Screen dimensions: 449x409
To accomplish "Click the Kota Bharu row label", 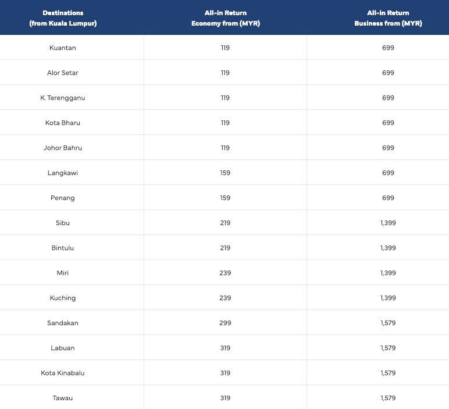I will (x=63, y=123).
